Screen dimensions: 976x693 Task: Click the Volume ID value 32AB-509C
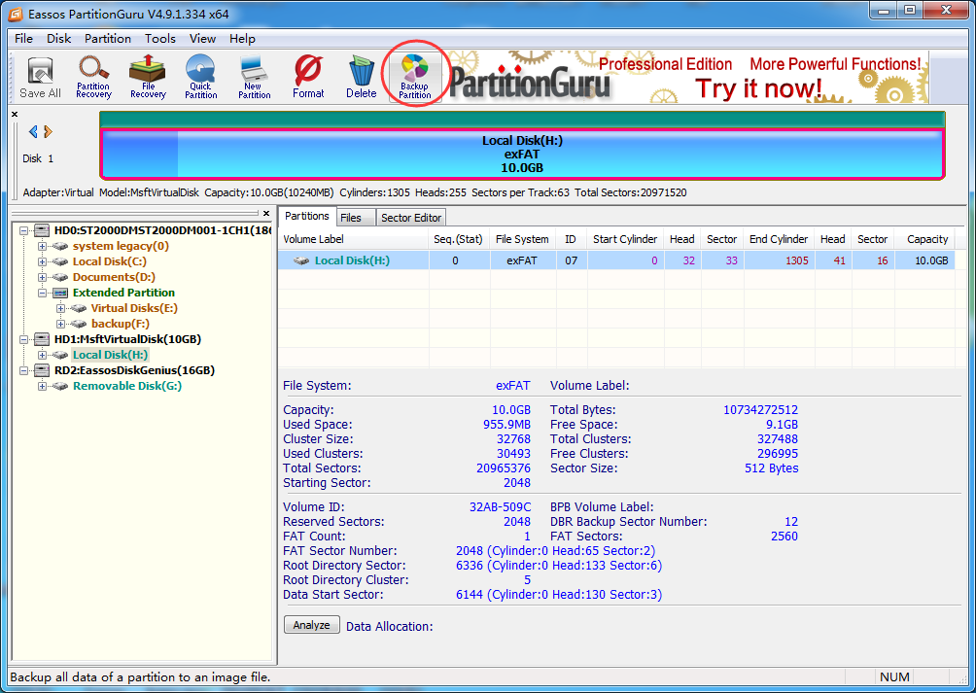(x=500, y=507)
